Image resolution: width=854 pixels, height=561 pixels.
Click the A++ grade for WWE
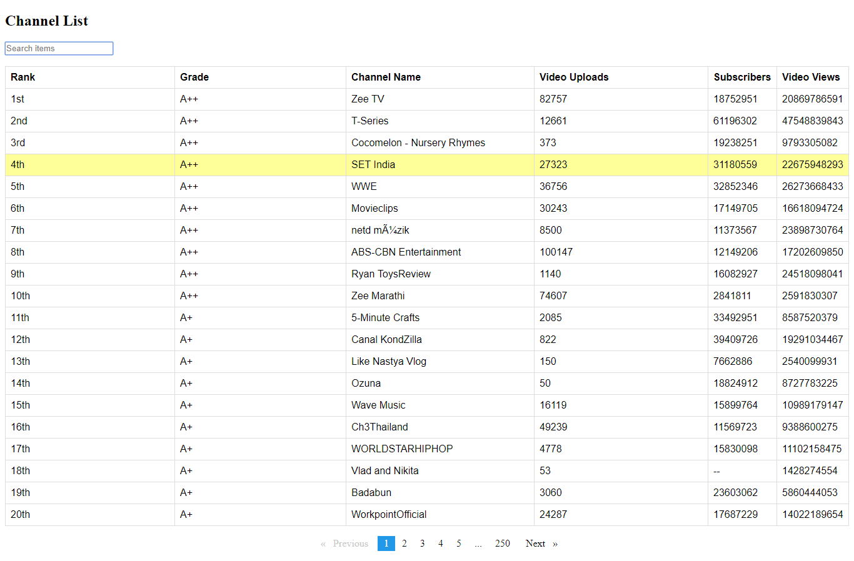(189, 187)
